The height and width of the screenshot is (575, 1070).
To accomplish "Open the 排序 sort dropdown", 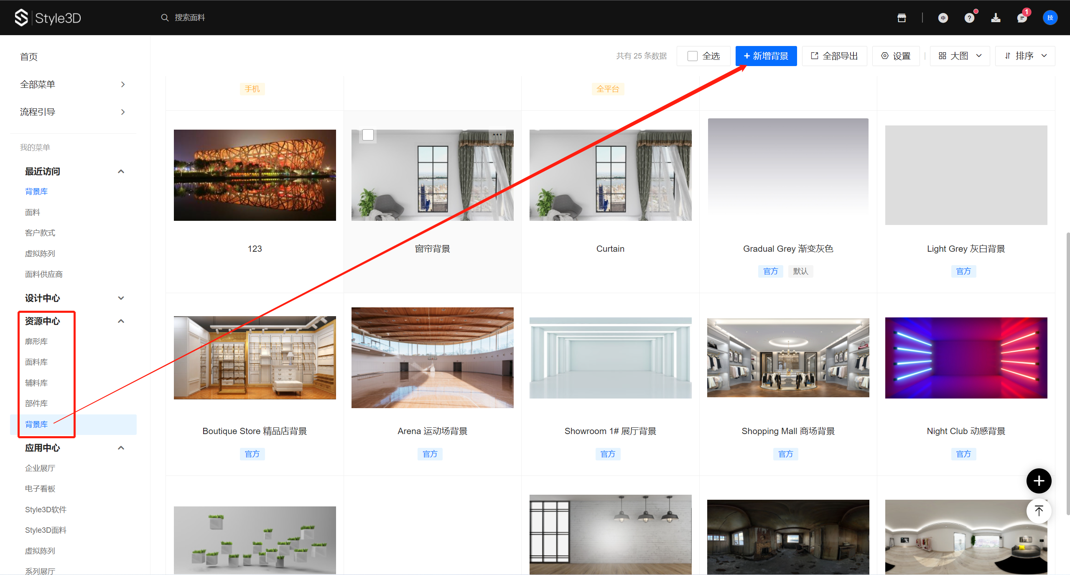I will 1025,56.
